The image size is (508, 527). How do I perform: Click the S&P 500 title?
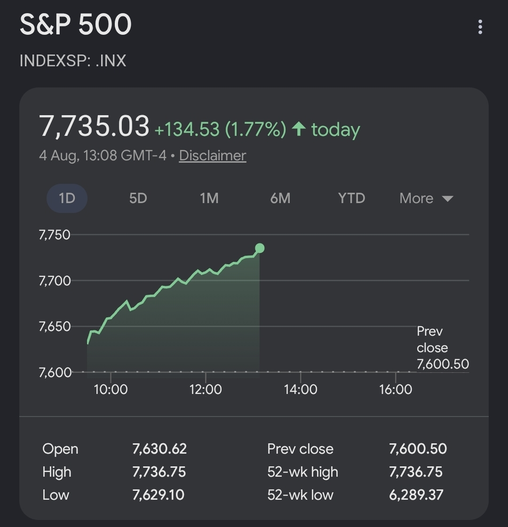click(75, 24)
